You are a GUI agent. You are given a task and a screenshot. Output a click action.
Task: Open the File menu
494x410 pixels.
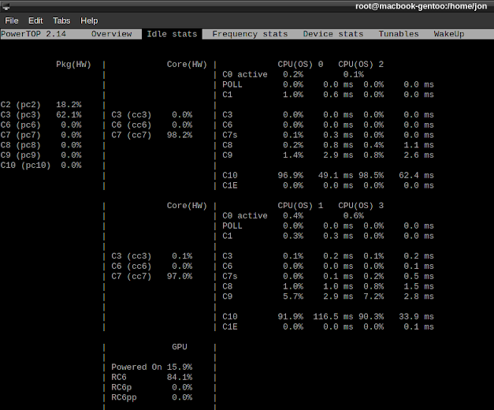pos(12,20)
